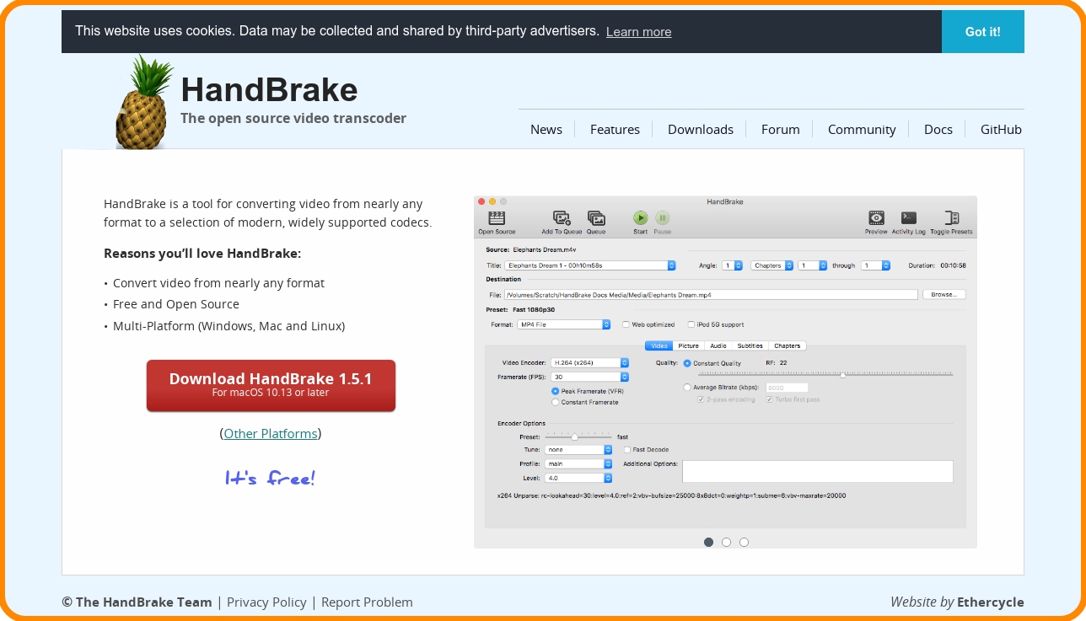Toggle the 2-pass encoding checkbox
Viewport: 1086px width, 621px height.
tap(701, 399)
